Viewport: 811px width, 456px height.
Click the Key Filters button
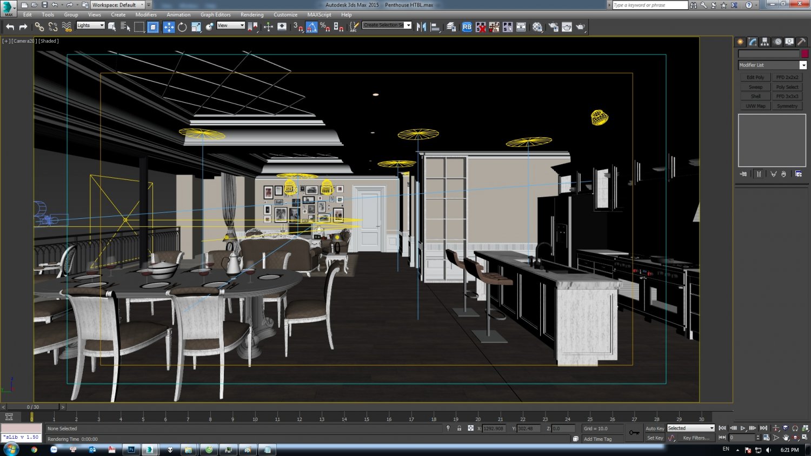point(697,438)
